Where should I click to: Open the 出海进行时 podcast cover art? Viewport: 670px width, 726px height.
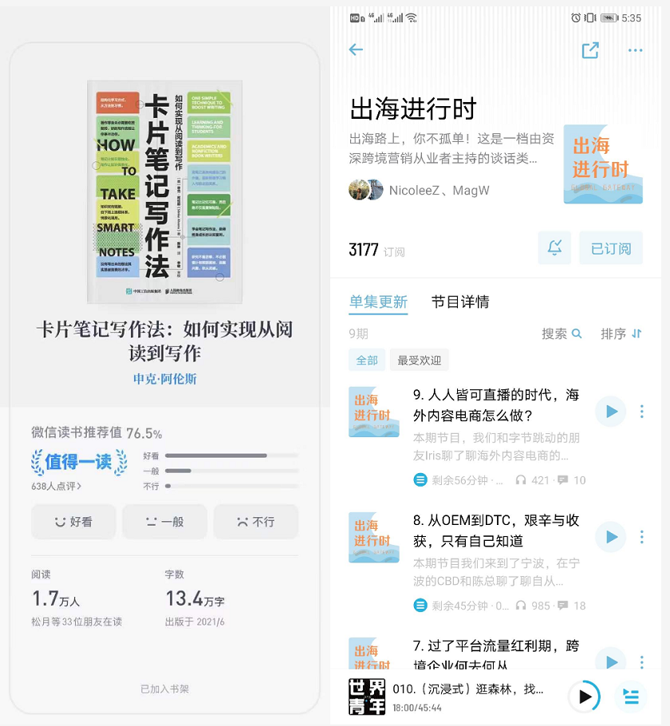[x=603, y=164]
